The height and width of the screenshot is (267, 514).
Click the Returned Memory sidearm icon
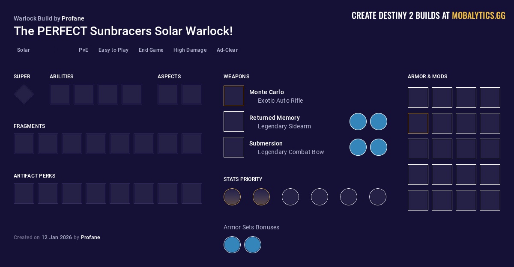click(234, 122)
